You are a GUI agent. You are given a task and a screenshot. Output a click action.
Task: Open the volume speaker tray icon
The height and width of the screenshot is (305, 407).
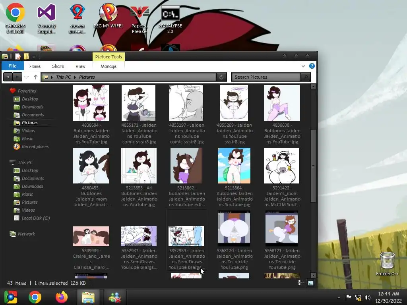368,297
